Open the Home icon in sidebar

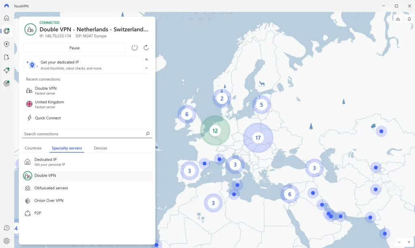coord(6,18)
